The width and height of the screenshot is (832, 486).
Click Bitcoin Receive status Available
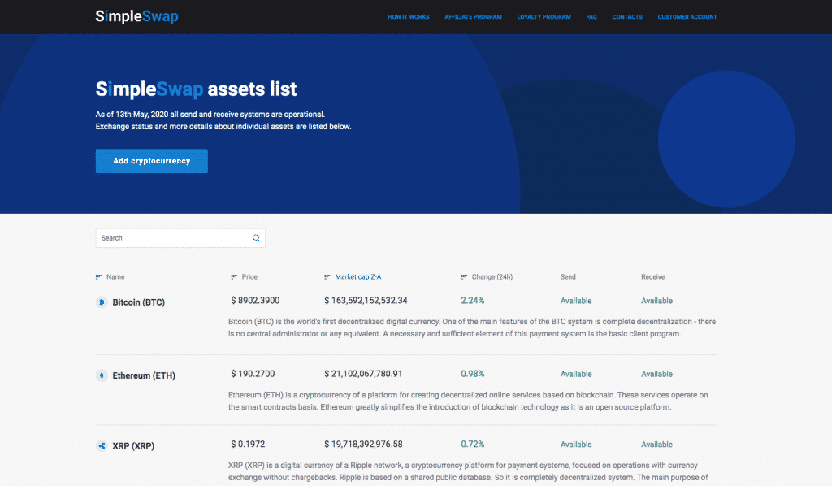(656, 301)
